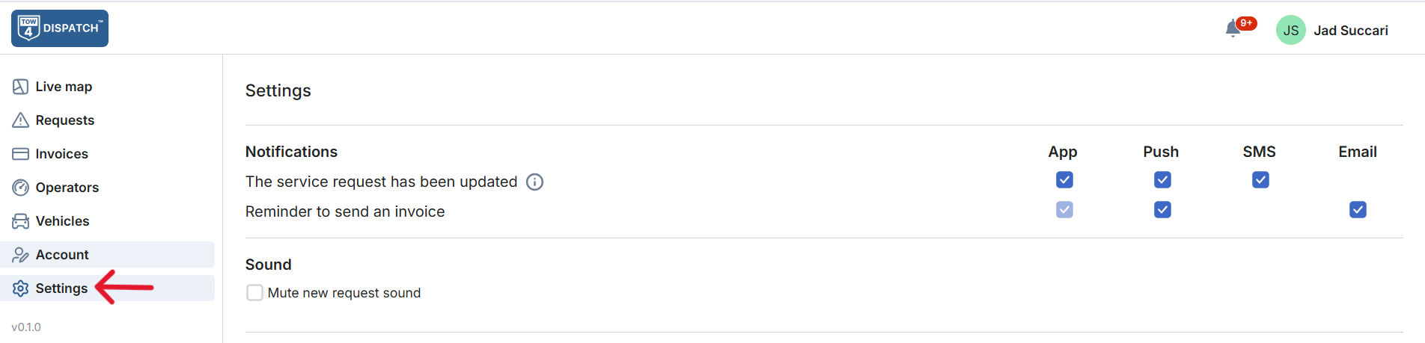Image resolution: width=1425 pixels, height=343 pixels.
Task: Click the Settings gear icon
Action: coord(21,288)
